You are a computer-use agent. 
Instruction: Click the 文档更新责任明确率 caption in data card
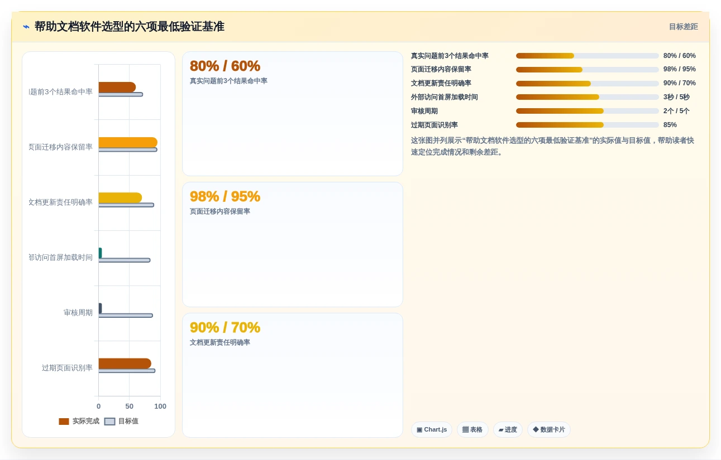coord(220,342)
